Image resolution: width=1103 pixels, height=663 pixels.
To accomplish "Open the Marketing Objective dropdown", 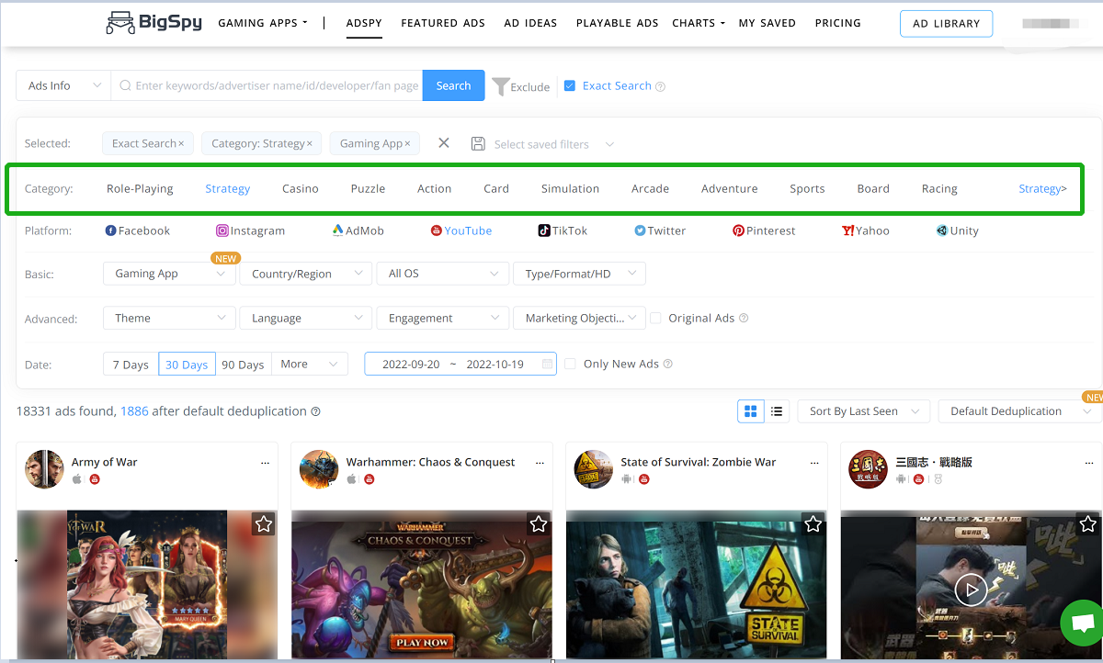I will click(579, 319).
